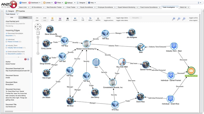Toggle node labels
204x114 pixels.
click(x=122, y=20)
